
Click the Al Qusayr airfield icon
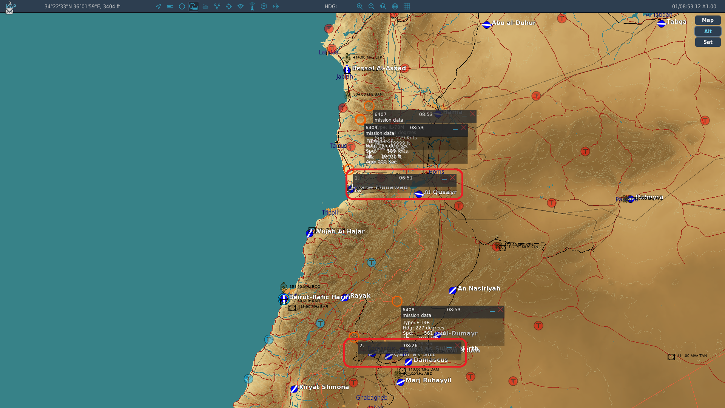pos(419,194)
